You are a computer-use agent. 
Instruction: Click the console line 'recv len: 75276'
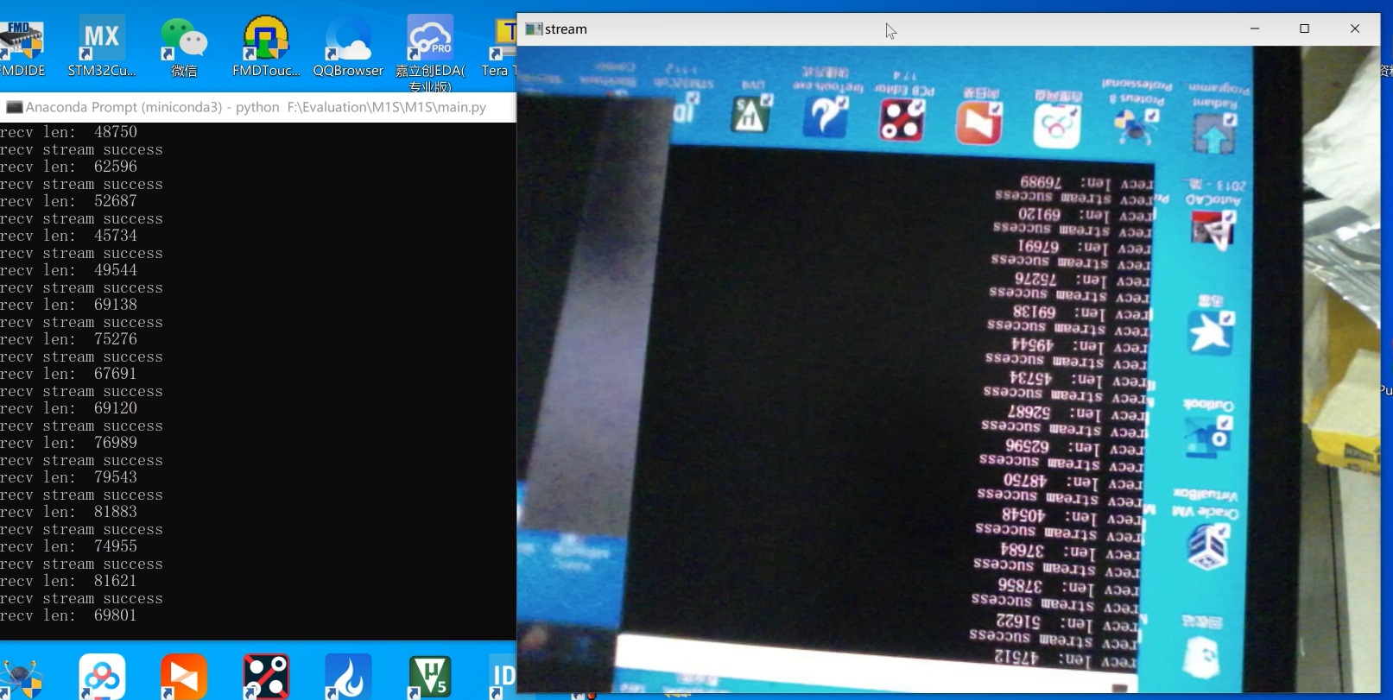(x=69, y=339)
